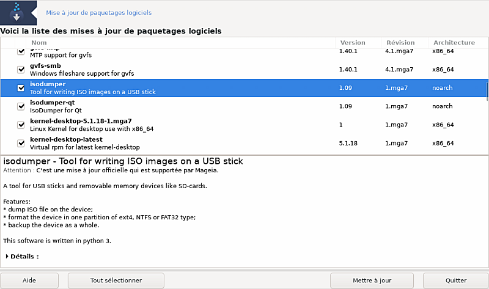489x289 pixels.
Task: Sort packages by Nom column header
Action: 39,43
